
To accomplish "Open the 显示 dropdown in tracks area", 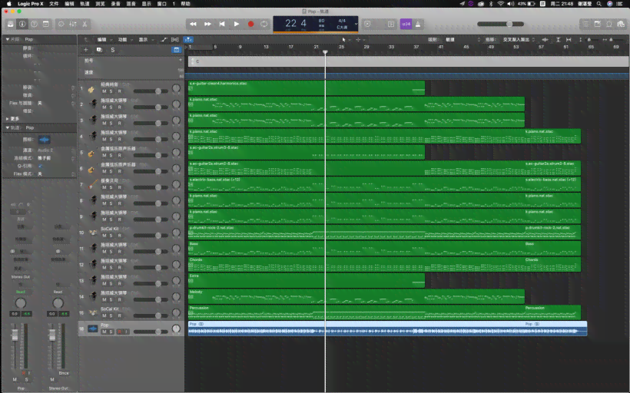I will click(145, 40).
